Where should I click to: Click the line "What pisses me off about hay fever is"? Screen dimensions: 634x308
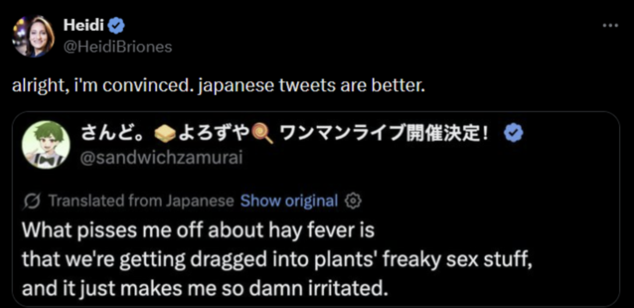coord(198,230)
